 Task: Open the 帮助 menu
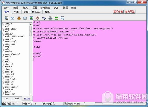tap(73, 8)
